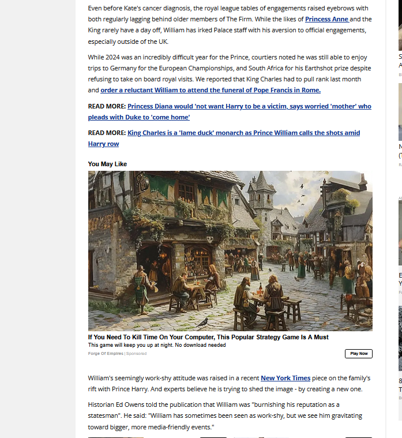Image resolution: width=402 pixels, height=438 pixels.
Task: Click the 'Sponsored' label under the ad
Action: tap(136, 354)
